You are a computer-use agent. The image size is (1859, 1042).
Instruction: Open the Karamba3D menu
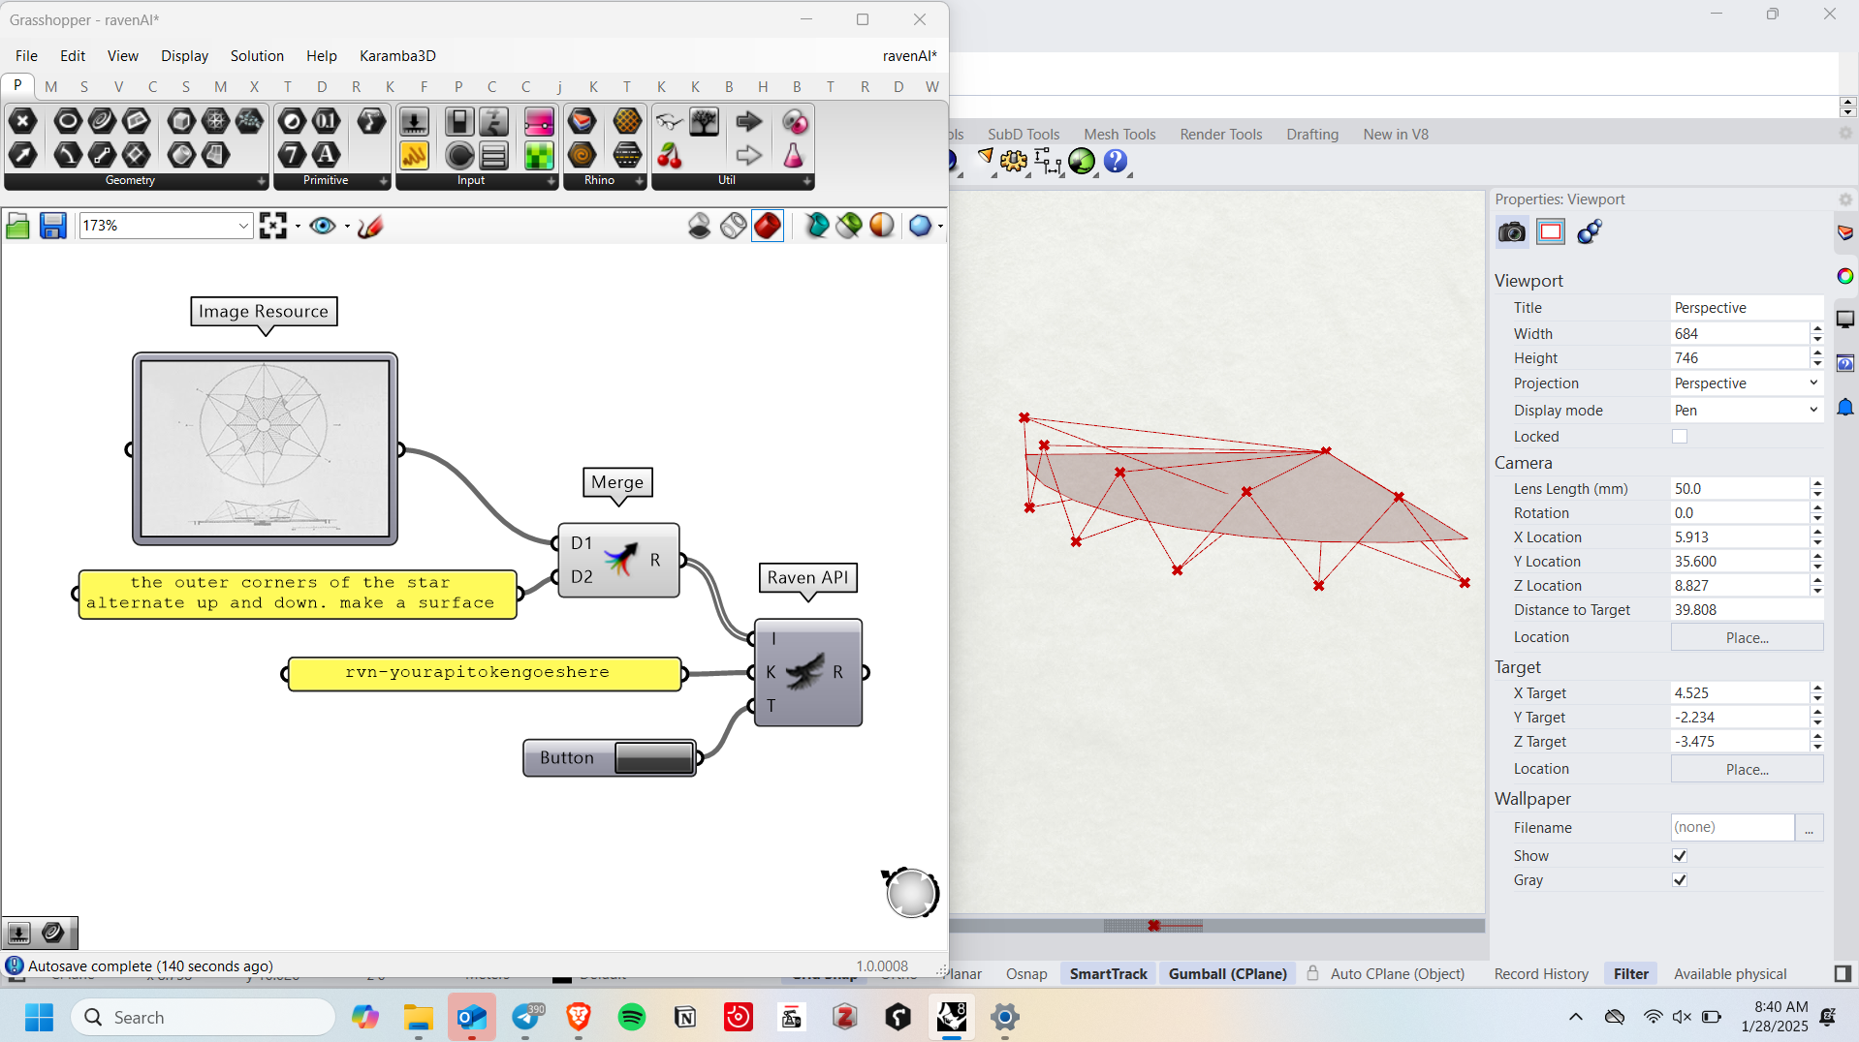[x=397, y=55]
